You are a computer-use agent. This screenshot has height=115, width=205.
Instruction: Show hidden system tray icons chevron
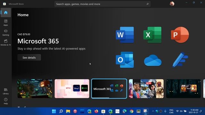(x=153, y=111)
